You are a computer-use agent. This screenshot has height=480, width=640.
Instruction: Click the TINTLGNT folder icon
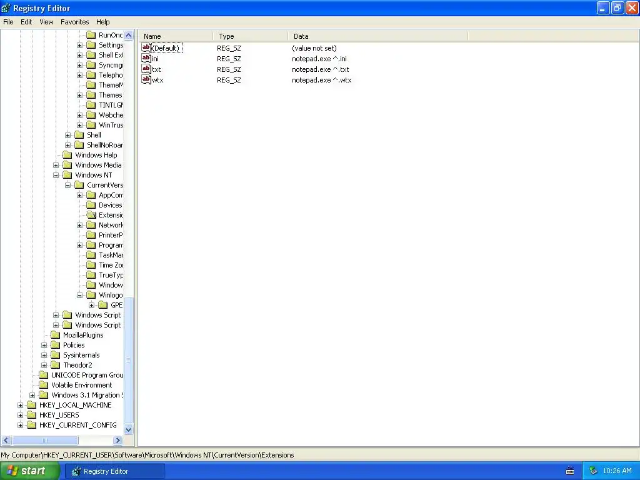91,105
